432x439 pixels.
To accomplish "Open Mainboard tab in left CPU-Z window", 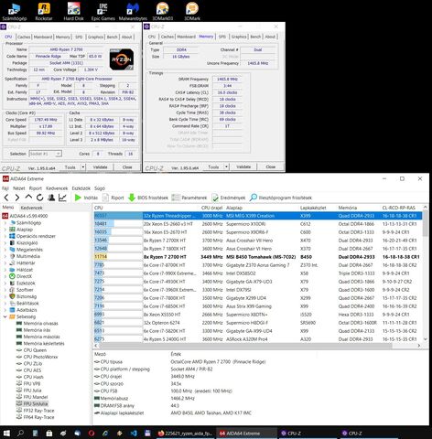I will click(x=43, y=37).
